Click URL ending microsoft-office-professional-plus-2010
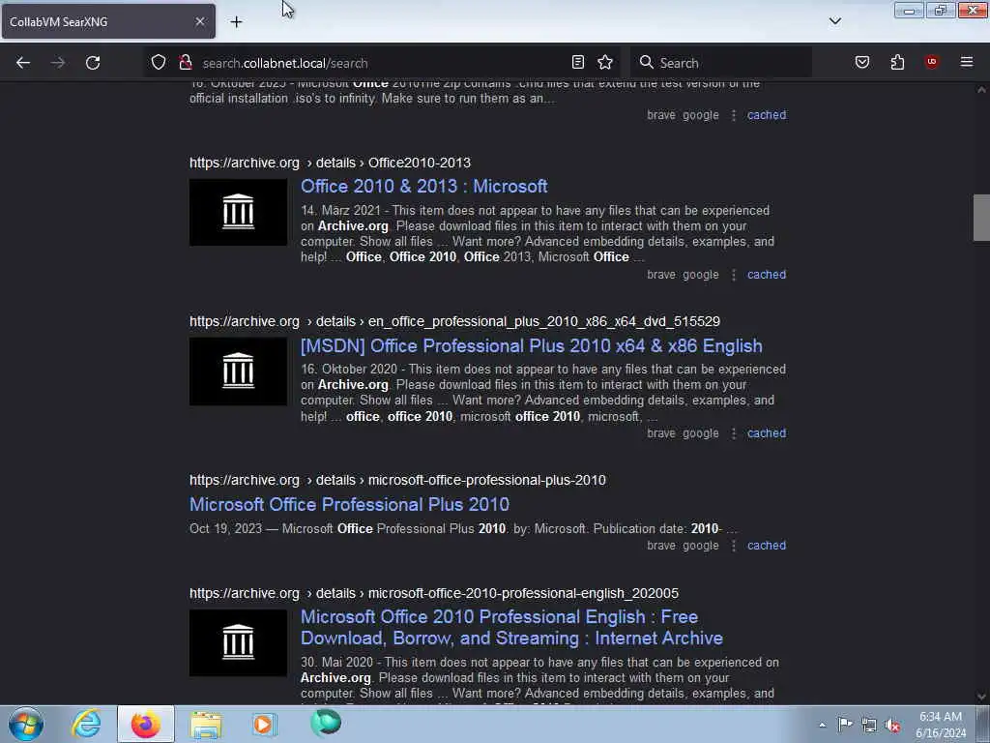The height and width of the screenshot is (743, 990). 397,480
